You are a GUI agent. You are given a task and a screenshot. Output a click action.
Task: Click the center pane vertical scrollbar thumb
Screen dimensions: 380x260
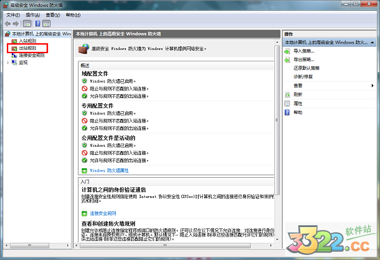point(277,120)
